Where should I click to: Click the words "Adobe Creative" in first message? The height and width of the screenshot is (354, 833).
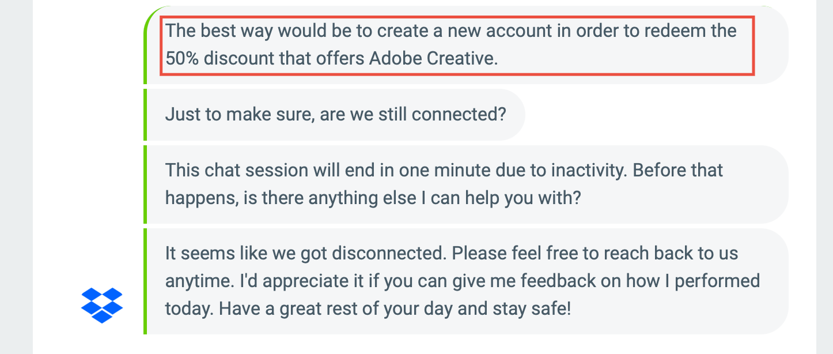(432, 59)
